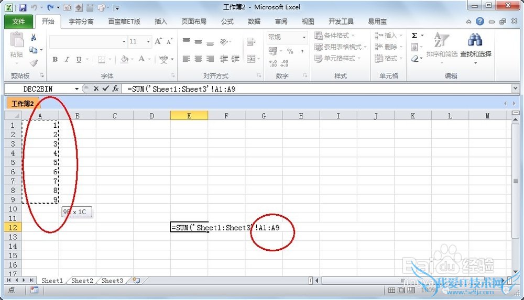
Task: Select column header F
Action: pos(226,116)
